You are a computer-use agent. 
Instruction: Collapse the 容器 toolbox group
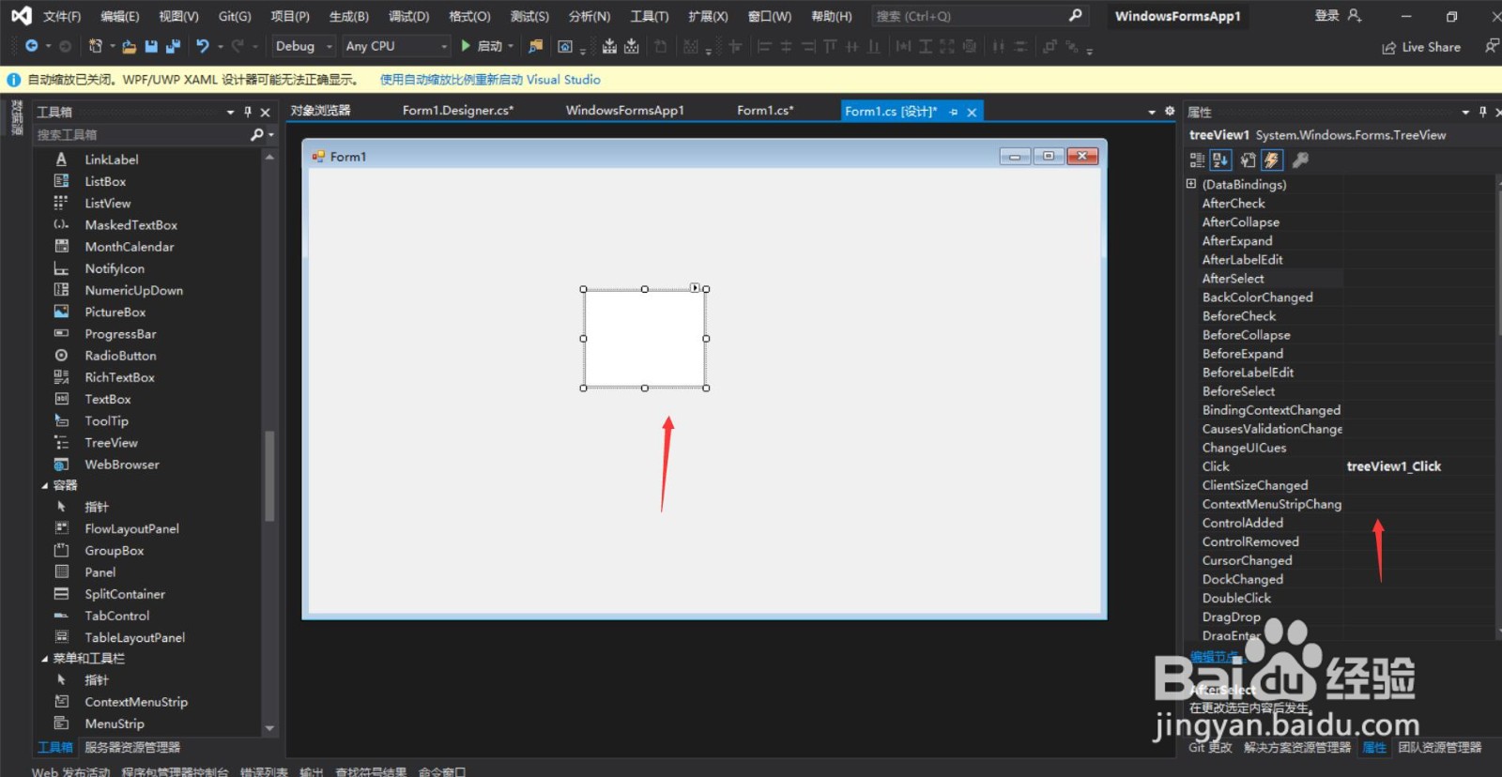[44, 486]
